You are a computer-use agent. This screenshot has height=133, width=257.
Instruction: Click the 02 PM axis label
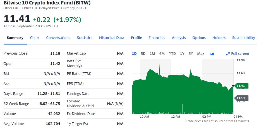click(x=207, y=117)
